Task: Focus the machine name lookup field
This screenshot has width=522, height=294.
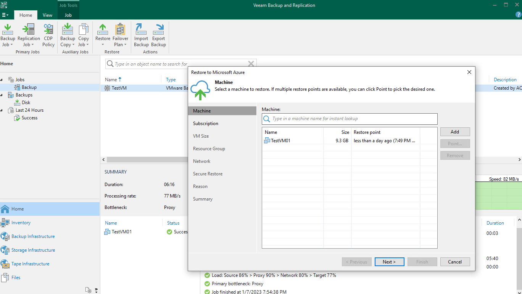Action: (x=350, y=119)
